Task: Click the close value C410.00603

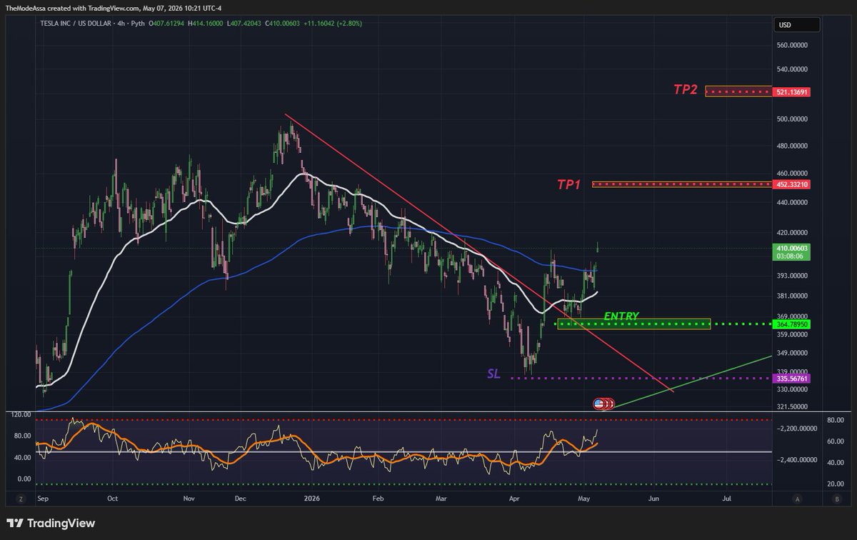Action: 284,24
